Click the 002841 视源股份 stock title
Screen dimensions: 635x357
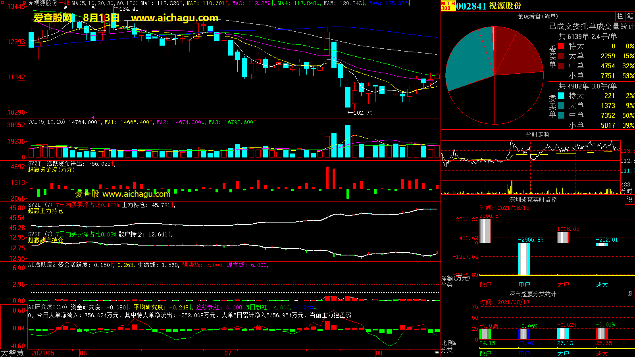tap(489, 6)
